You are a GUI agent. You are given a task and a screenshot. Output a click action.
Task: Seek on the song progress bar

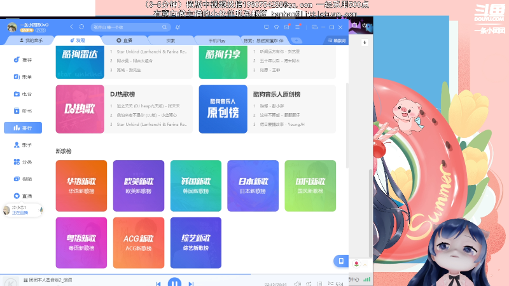coord(174,275)
